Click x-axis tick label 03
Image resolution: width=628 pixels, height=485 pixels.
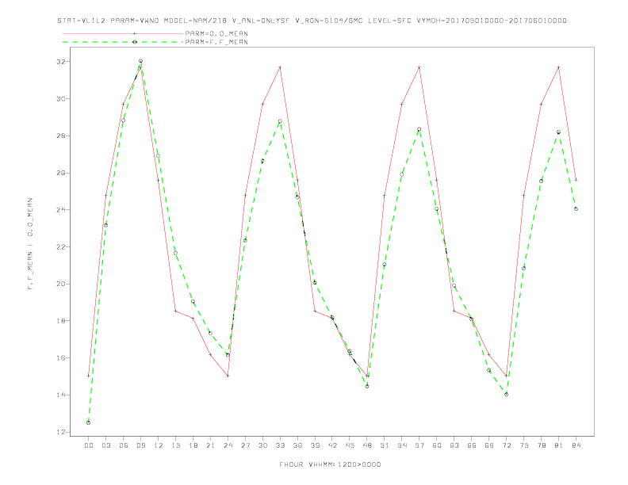pos(105,445)
